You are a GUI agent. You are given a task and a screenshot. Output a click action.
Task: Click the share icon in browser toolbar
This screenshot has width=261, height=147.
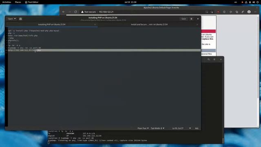(243, 12)
